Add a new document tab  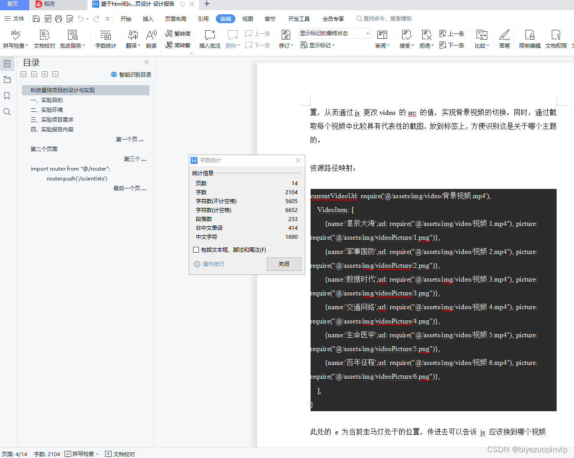click(x=207, y=4)
